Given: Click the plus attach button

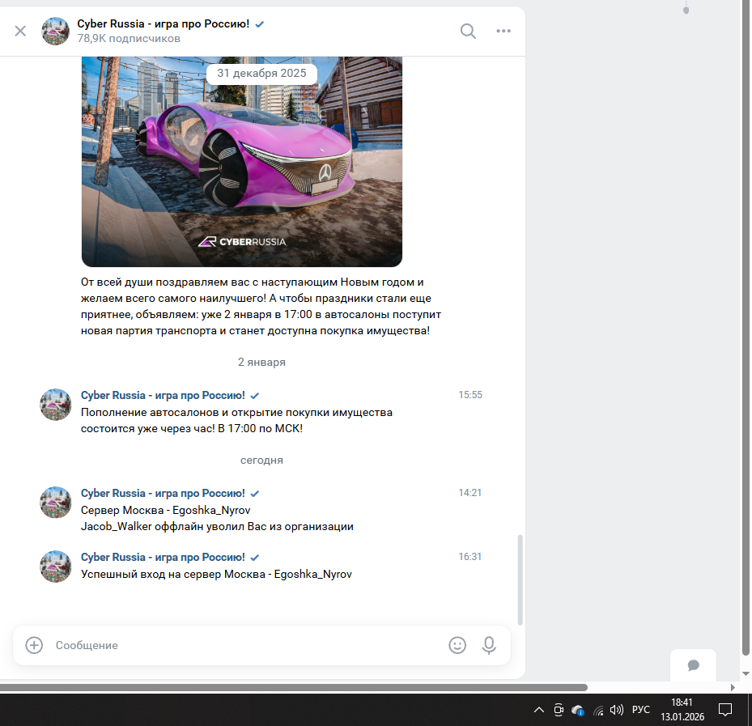Looking at the screenshot, I should [34, 645].
